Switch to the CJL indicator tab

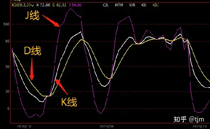pyautogui.click(x=106, y=5)
